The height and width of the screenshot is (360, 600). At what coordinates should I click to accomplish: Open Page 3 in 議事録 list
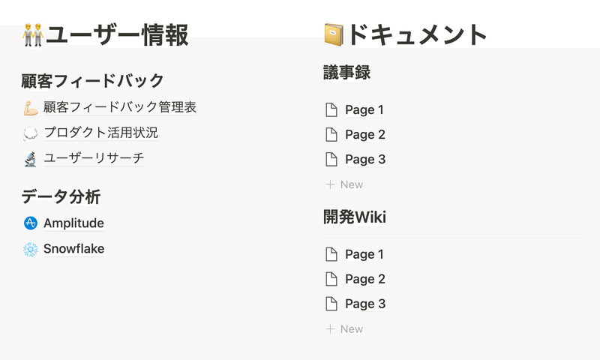[365, 160]
